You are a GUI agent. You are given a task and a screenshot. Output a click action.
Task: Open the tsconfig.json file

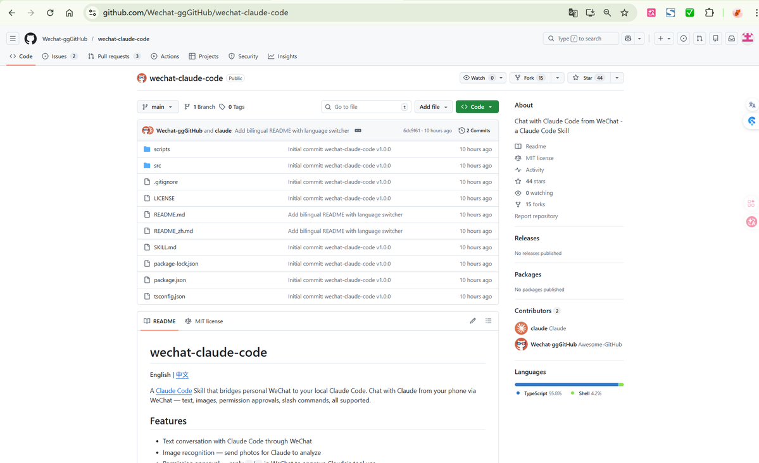(170, 297)
